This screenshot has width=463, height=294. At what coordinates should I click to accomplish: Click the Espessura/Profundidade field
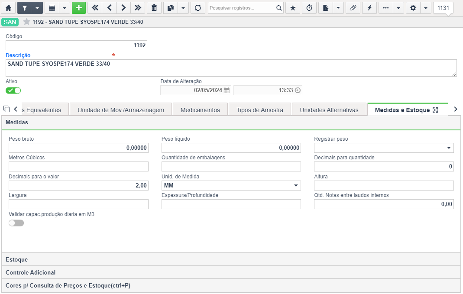pyautogui.click(x=231, y=204)
